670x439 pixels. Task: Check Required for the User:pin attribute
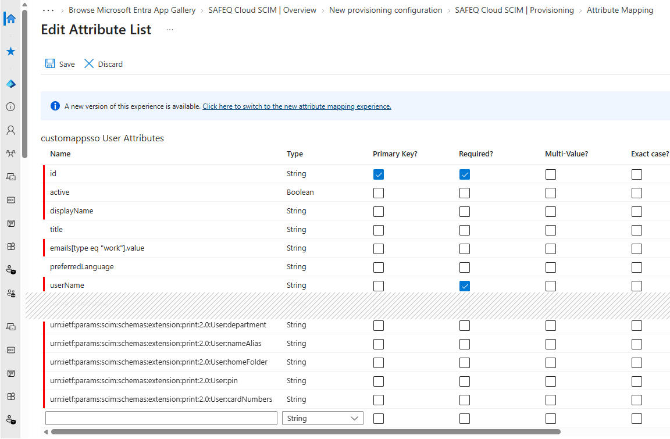pyautogui.click(x=465, y=381)
